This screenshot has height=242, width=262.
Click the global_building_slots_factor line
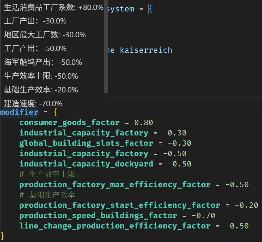coord(105,143)
